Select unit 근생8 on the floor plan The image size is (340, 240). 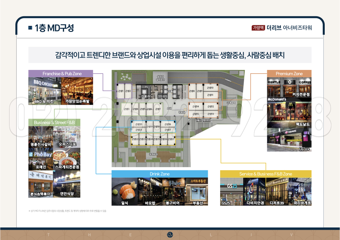(192, 91)
